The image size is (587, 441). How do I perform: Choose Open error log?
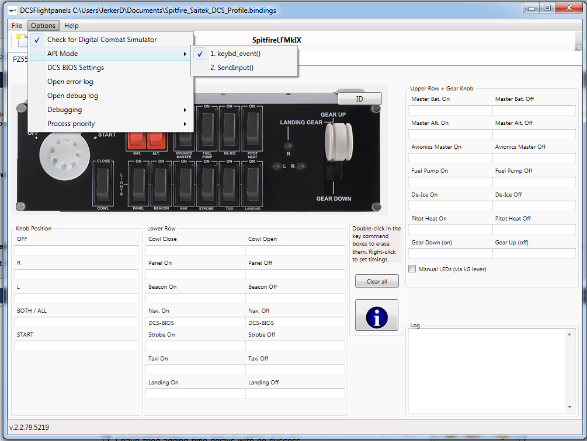111,82
